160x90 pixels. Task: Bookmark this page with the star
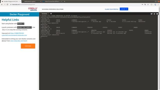148,4
